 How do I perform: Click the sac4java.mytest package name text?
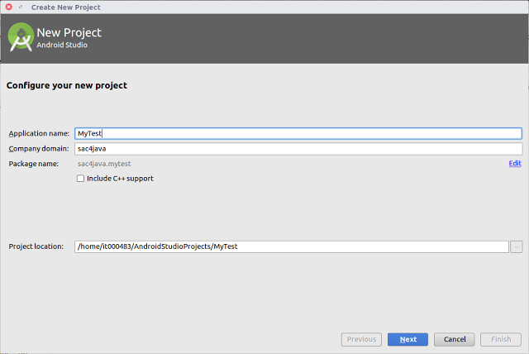[x=104, y=164]
